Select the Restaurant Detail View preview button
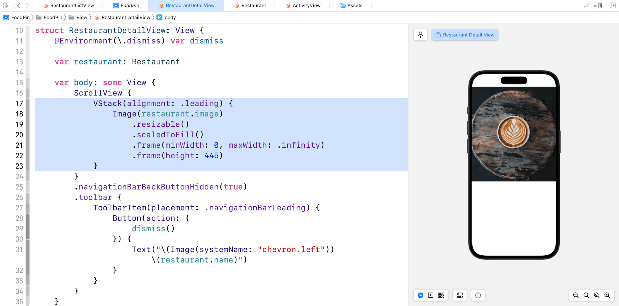This screenshot has width=619, height=306. 465,35
